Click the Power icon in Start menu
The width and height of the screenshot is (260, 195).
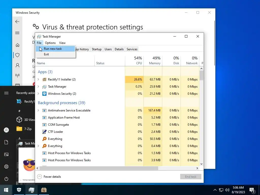pyautogui.click(x=6, y=179)
